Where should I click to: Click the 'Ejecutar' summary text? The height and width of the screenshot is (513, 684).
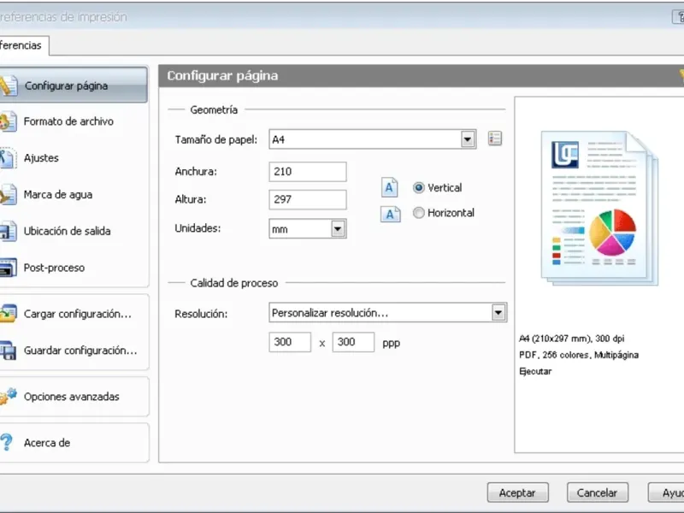(x=535, y=372)
